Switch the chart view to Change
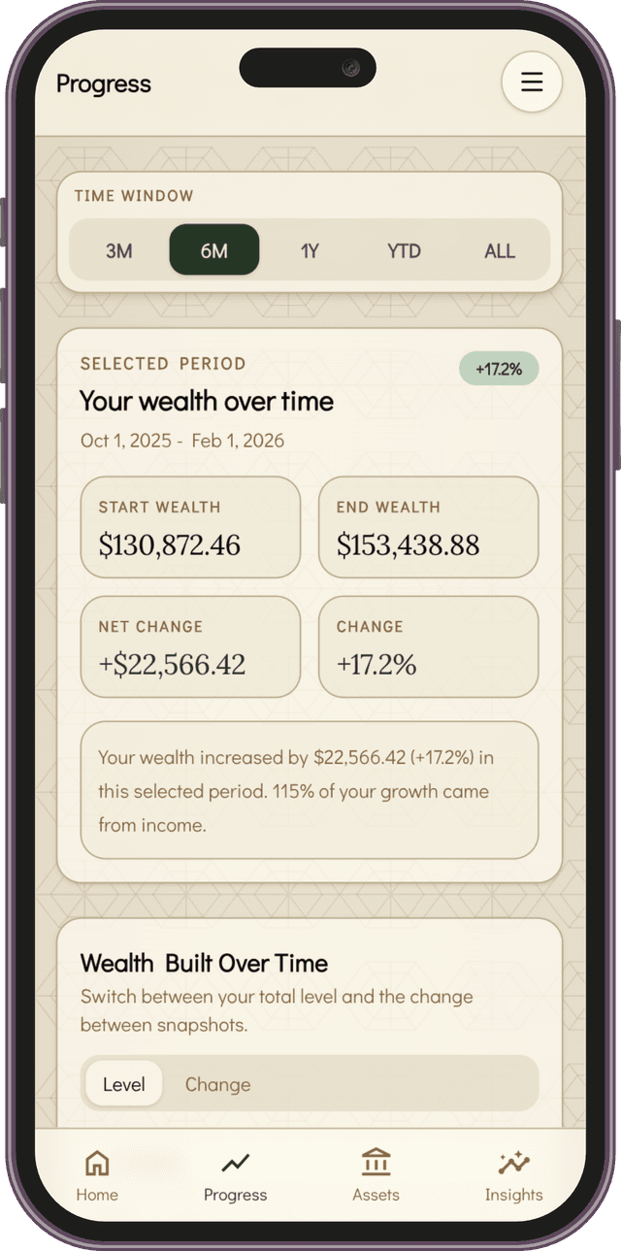The width and height of the screenshot is (621, 1251). click(x=217, y=1084)
